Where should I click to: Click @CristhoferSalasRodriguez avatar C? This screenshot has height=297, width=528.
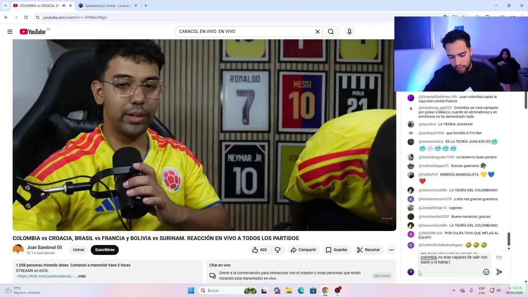tap(411, 245)
